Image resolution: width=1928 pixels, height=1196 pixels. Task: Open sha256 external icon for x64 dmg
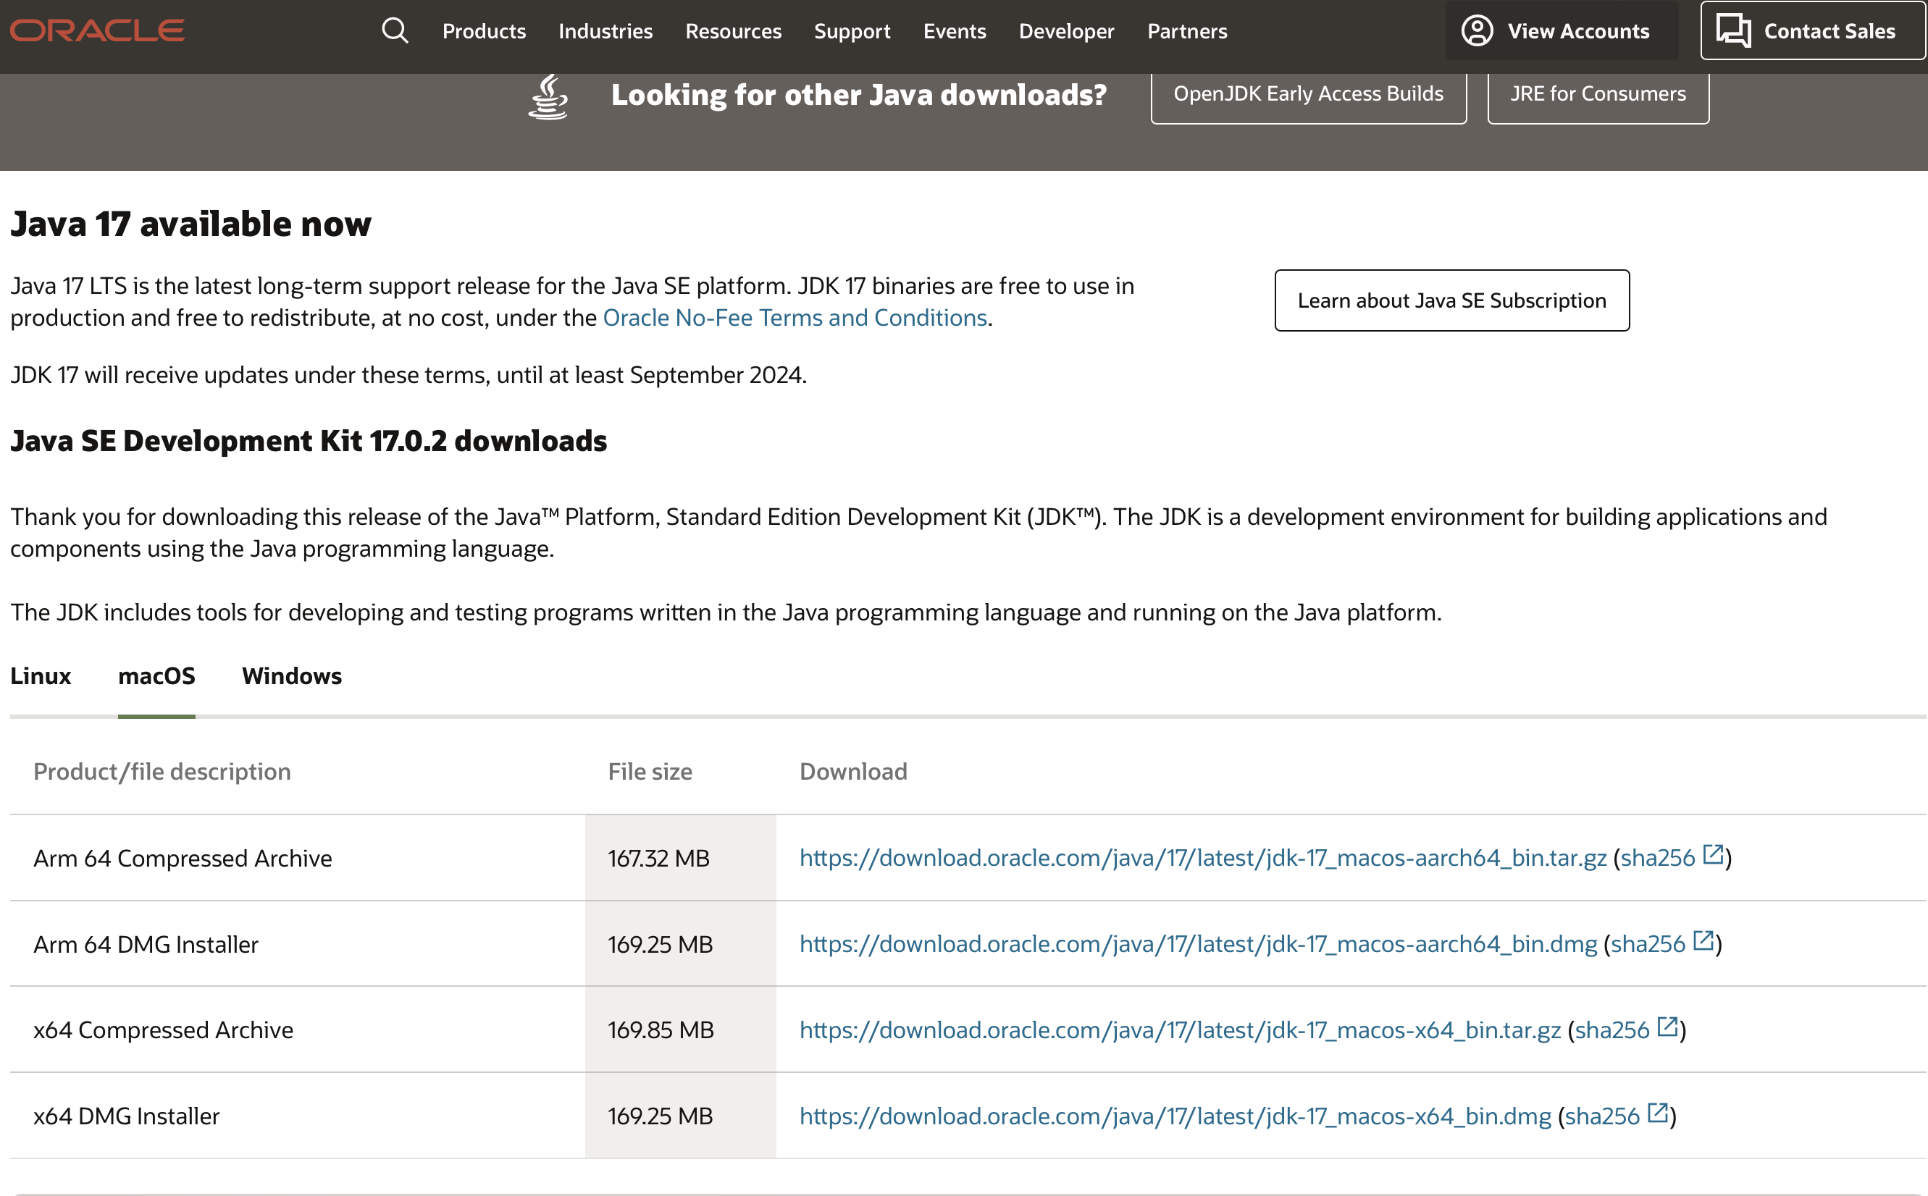(1657, 1113)
